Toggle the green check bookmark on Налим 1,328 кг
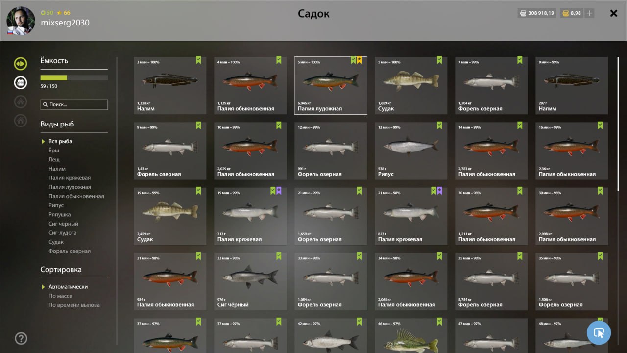Viewport: 627px width, 353px height. (198, 60)
